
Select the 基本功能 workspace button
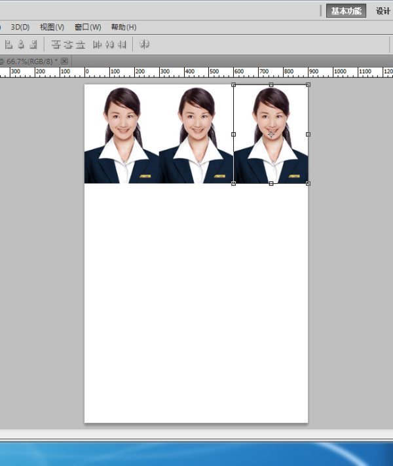[x=346, y=11]
